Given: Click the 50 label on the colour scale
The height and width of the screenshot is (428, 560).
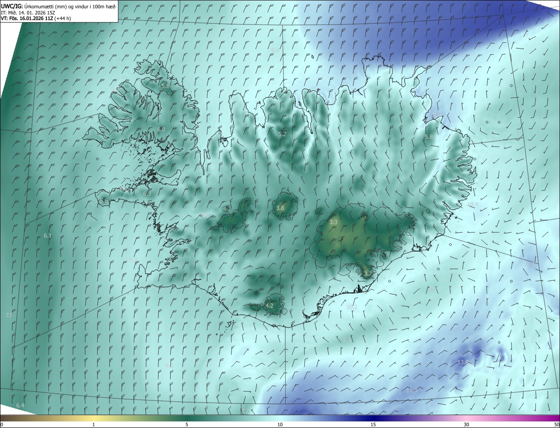Looking at the screenshot, I should coord(556,424).
